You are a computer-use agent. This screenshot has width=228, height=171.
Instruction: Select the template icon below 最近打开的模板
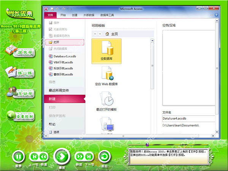pos(107,125)
